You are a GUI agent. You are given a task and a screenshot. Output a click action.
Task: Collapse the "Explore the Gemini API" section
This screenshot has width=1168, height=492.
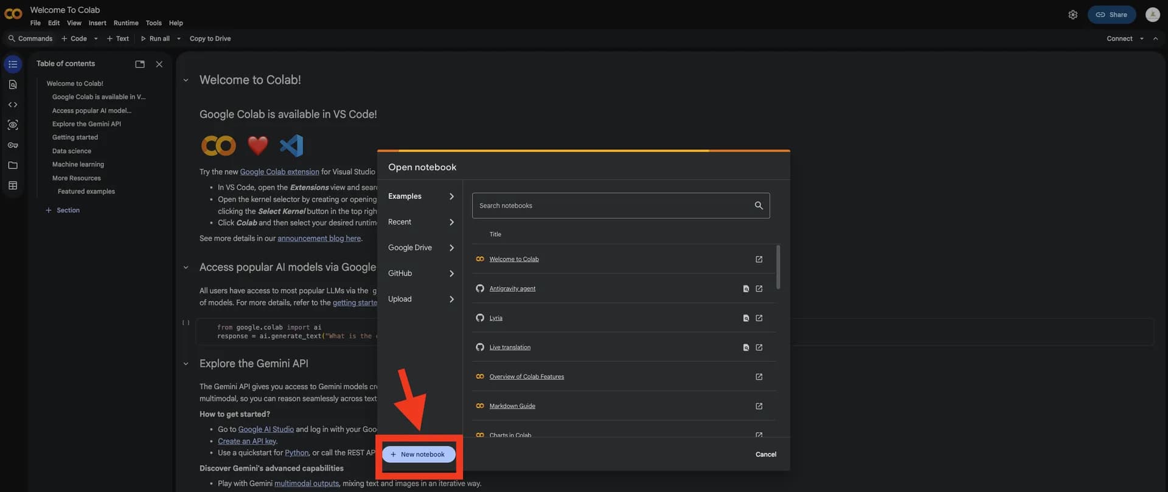tap(186, 364)
